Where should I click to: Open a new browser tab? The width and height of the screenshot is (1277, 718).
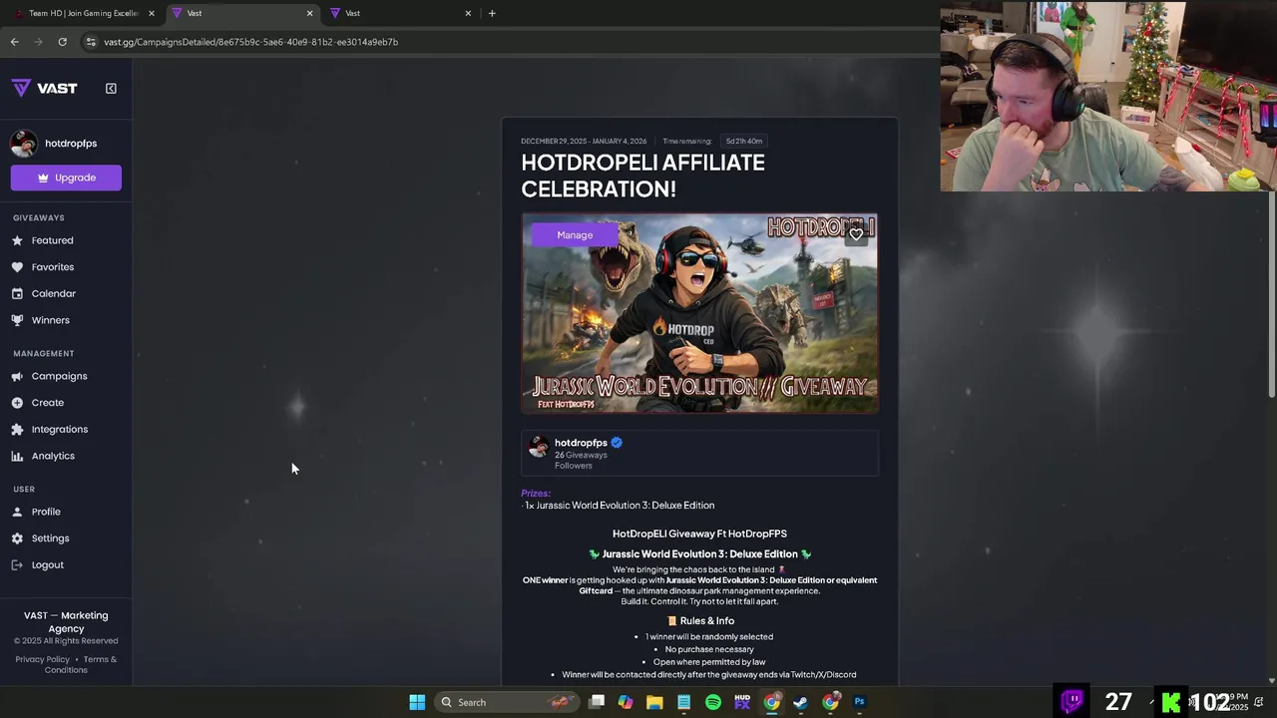492,13
